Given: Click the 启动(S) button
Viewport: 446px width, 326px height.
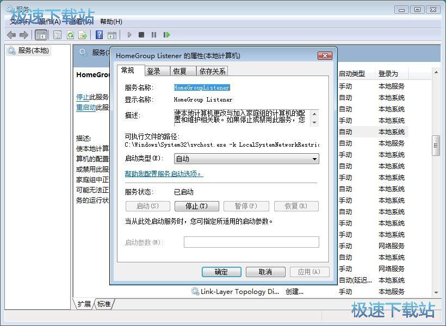Looking at the screenshot, I should click(x=147, y=206).
